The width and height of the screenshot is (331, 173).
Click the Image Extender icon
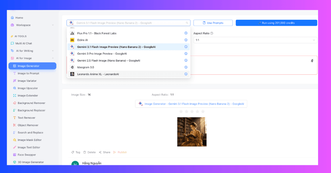click(15, 95)
